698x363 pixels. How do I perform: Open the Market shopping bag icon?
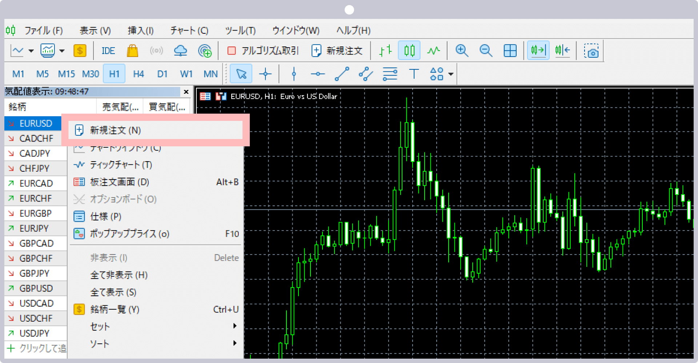point(132,51)
